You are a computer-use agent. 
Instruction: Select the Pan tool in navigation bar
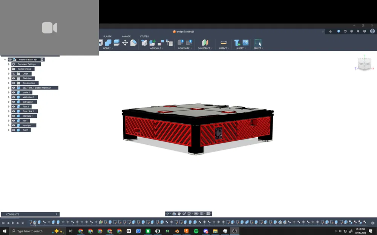(x=179, y=214)
